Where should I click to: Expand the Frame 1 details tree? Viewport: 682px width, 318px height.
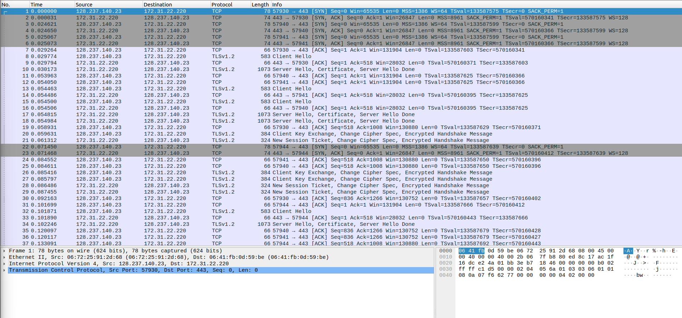click(x=4, y=251)
